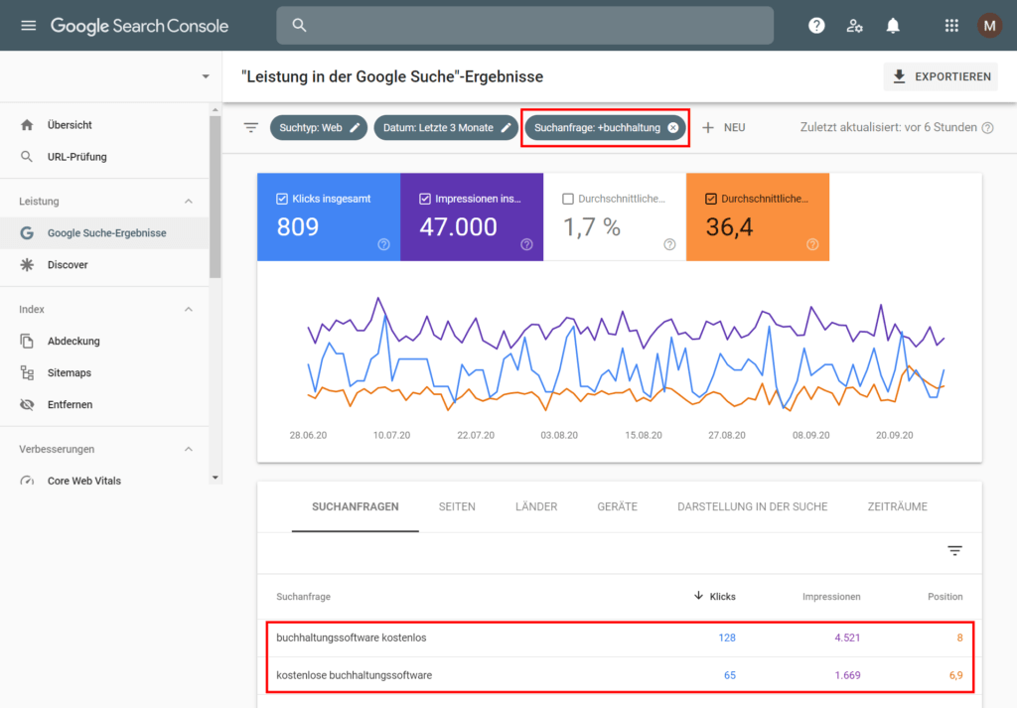Edit the Datum: Letzte 3 Monate pencil
Image resolution: width=1017 pixels, height=708 pixels.
pos(506,128)
